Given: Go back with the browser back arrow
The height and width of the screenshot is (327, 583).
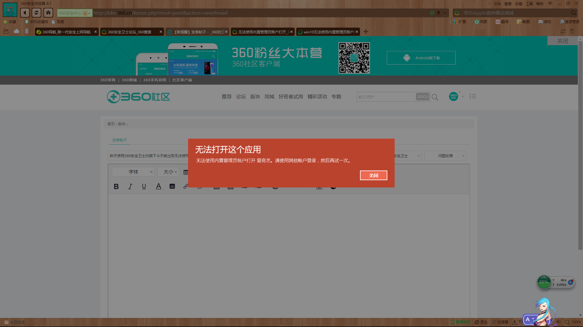Looking at the screenshot, I should pos(25,13).
